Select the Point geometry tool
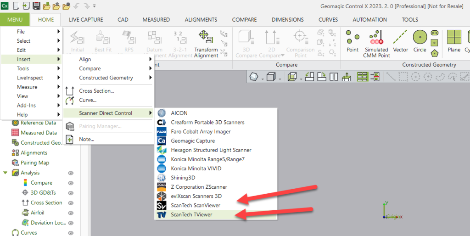Viewport: 470px width, 236px height. click(x=352, y=41)
